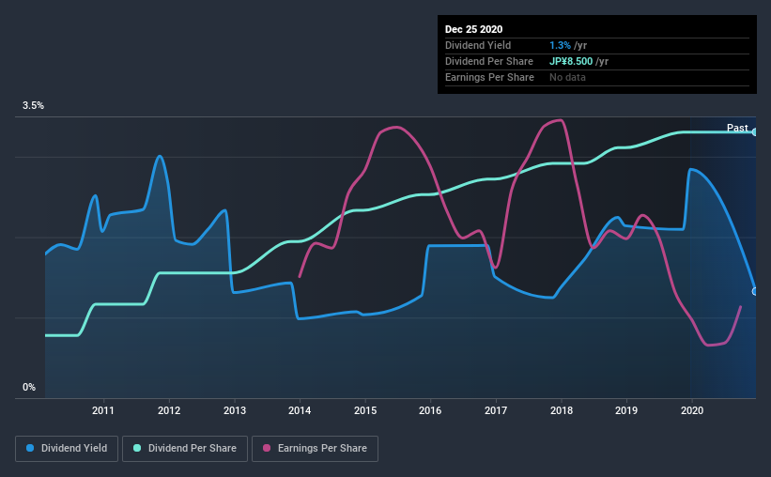Image resolution: width=771 pixels, height=477 pixels.
Task: Select the 2011 x-axis label
Action: pos(102,410)
